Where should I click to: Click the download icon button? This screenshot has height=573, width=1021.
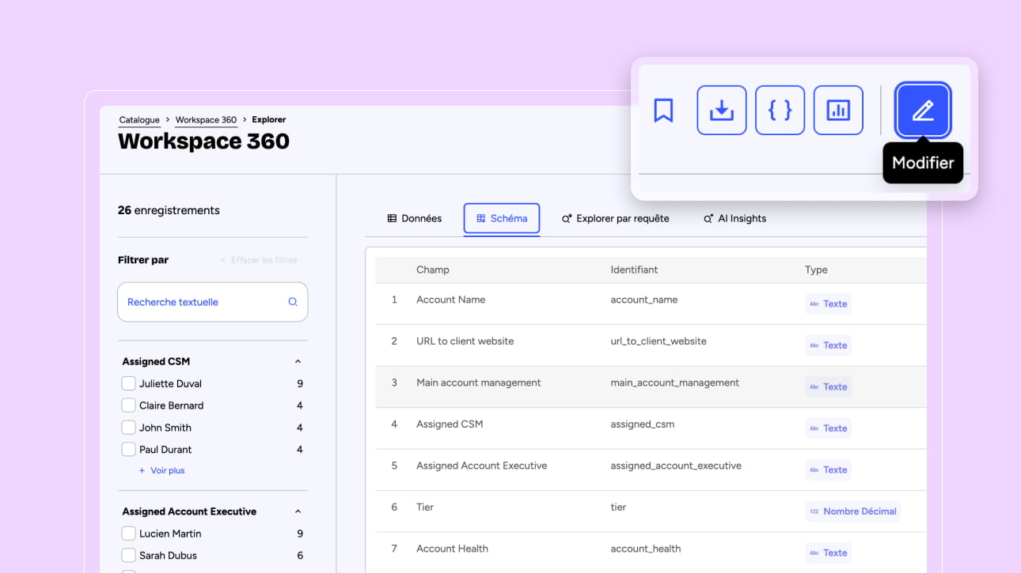coord(721,111)
